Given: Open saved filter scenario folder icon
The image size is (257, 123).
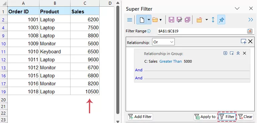Looking at the screenshot, I should pyautogui.click(x=155, y=20).
